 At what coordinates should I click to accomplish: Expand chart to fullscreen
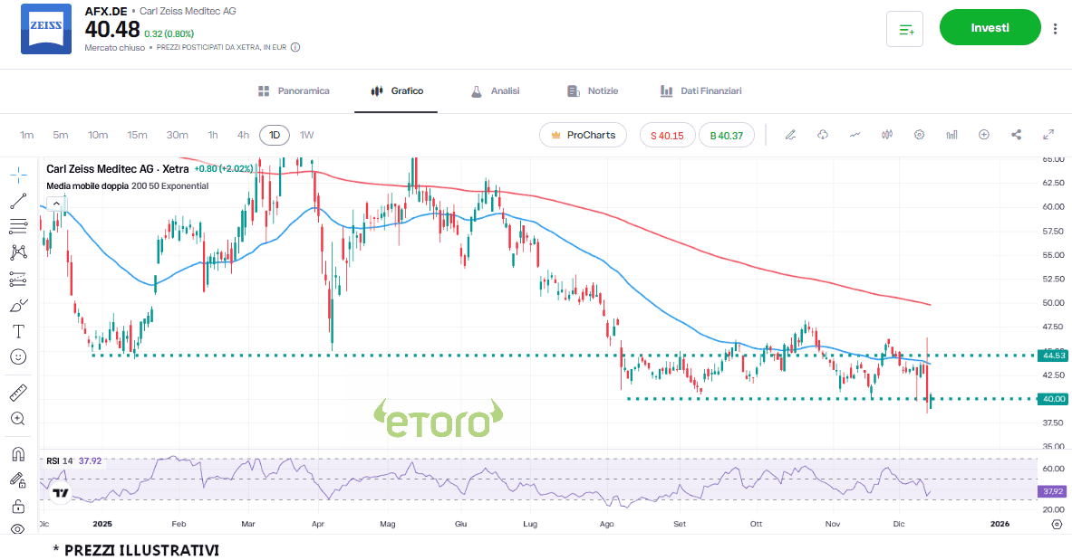click(x=1048, y=135)
